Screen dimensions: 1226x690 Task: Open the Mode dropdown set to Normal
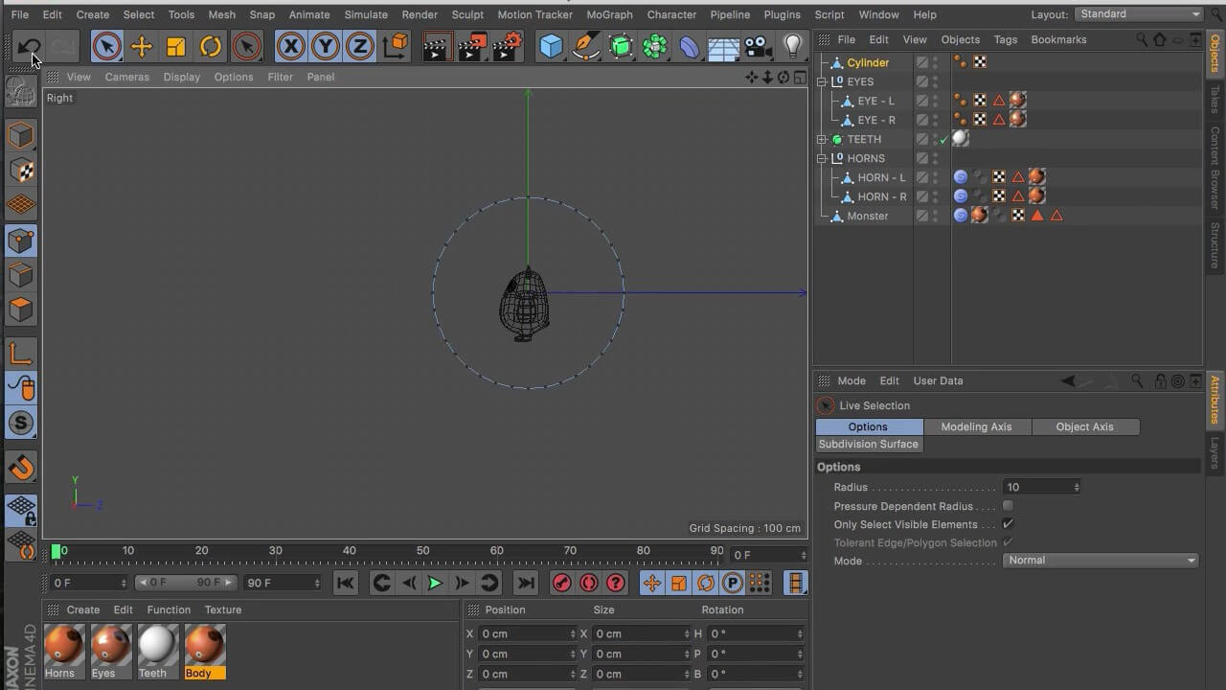1100,560
